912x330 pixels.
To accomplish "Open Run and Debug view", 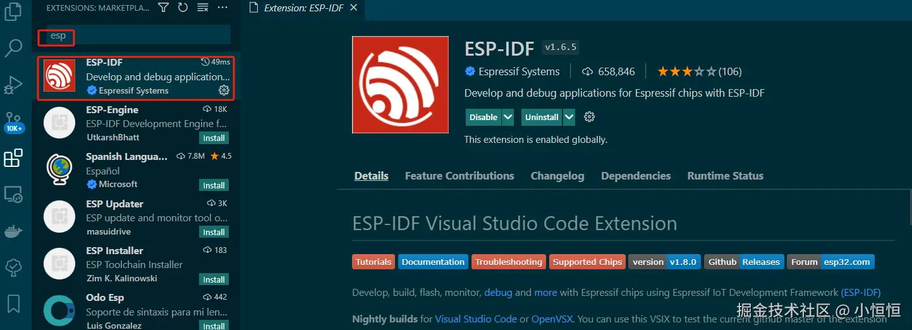I will (13, 85).
